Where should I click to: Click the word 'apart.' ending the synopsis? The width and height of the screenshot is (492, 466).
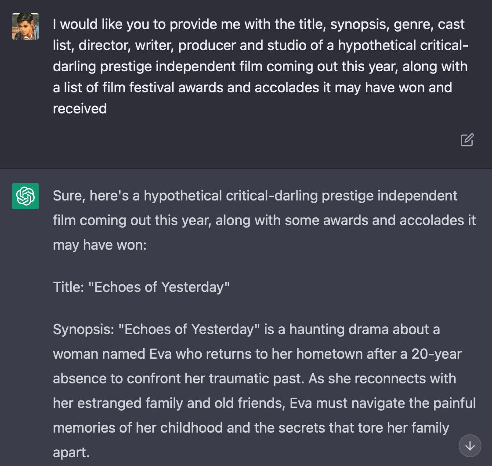pos(71,452)
